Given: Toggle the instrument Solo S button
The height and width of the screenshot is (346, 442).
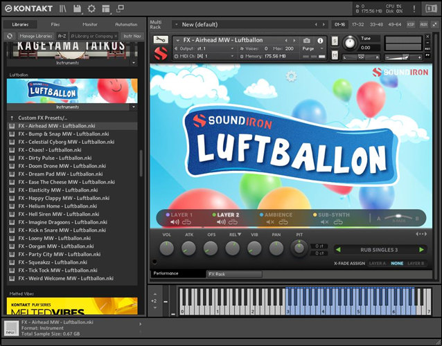Looking at the screenshot, I should point(335,42).
